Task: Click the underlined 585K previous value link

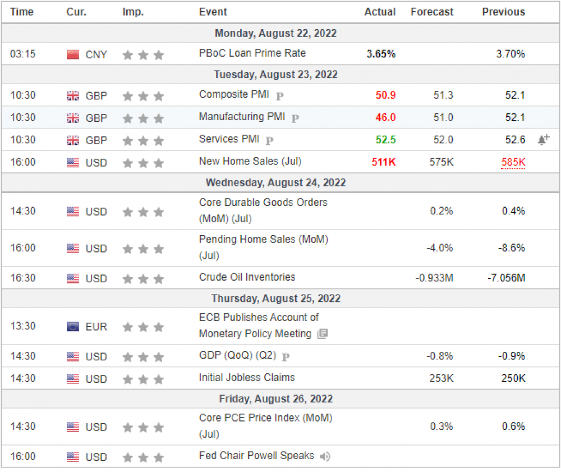Action: click(513, 162)
